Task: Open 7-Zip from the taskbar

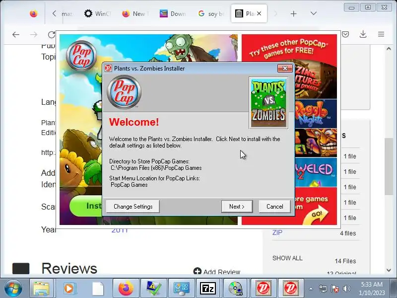Action: pyautogui.click(x=208, y=288)
